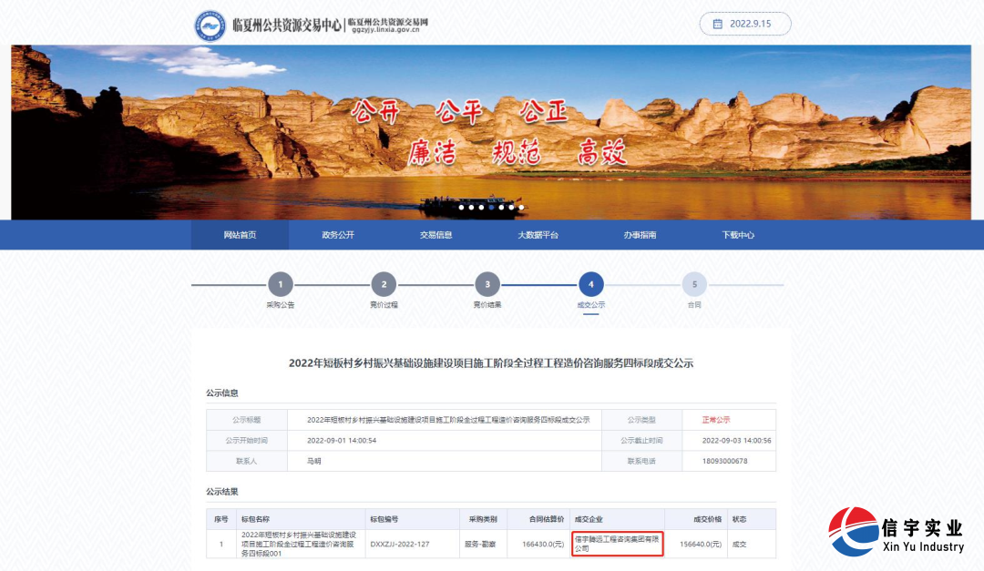984x571 pixels.
Task: Select the last carousel indicator dot
Action: tap(522, 207)
